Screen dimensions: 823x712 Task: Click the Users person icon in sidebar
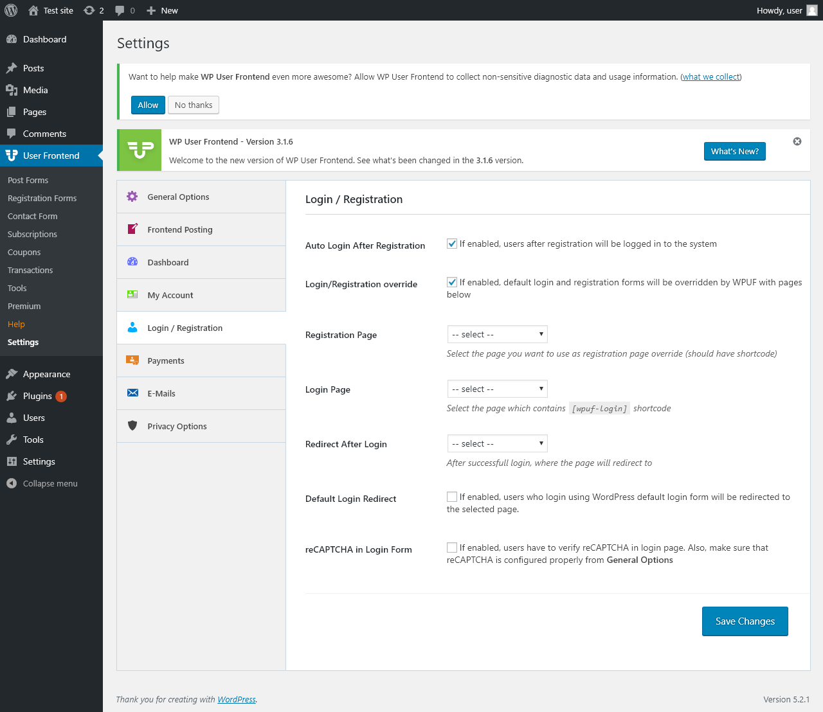[12, 418]
